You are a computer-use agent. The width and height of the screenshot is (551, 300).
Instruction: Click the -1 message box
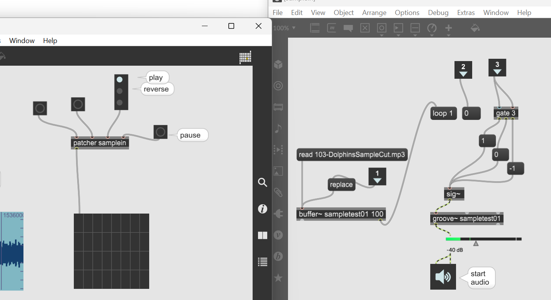click(516, 169)
